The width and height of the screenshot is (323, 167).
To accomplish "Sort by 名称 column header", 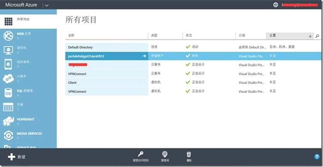I will [x=72, y=36].
